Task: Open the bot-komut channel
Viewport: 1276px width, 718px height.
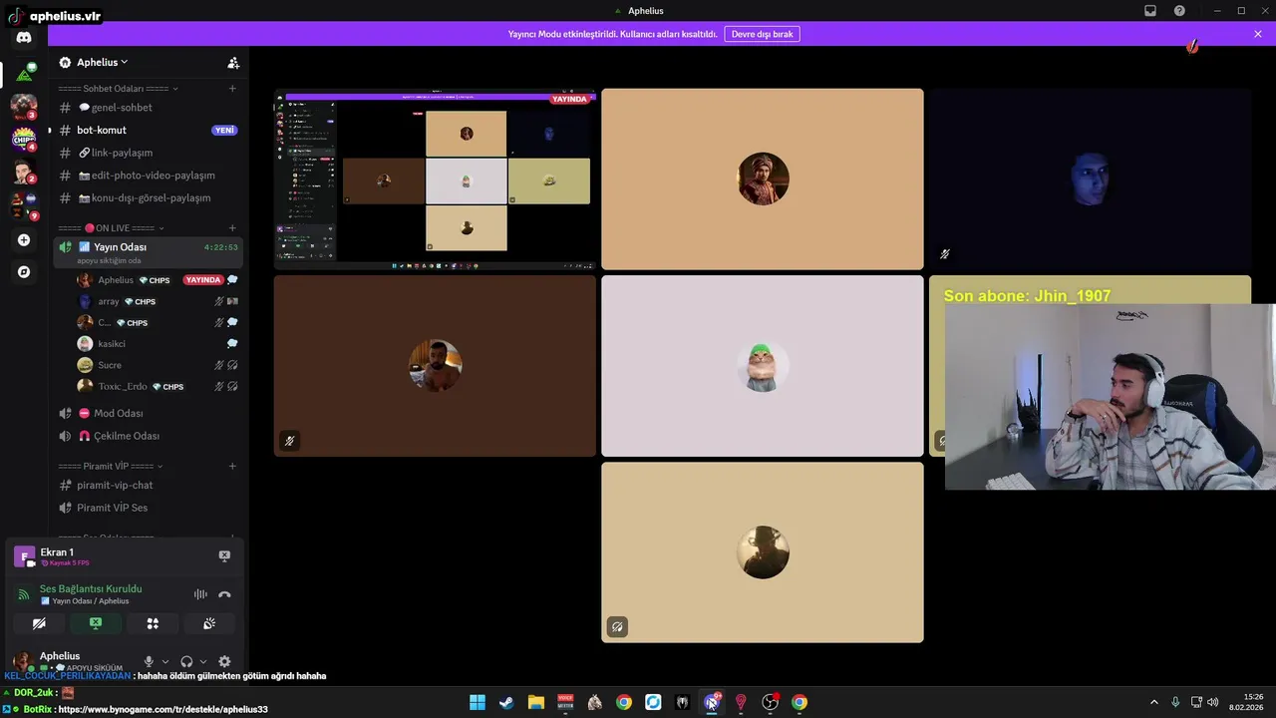Action: (x=148, y=130)
